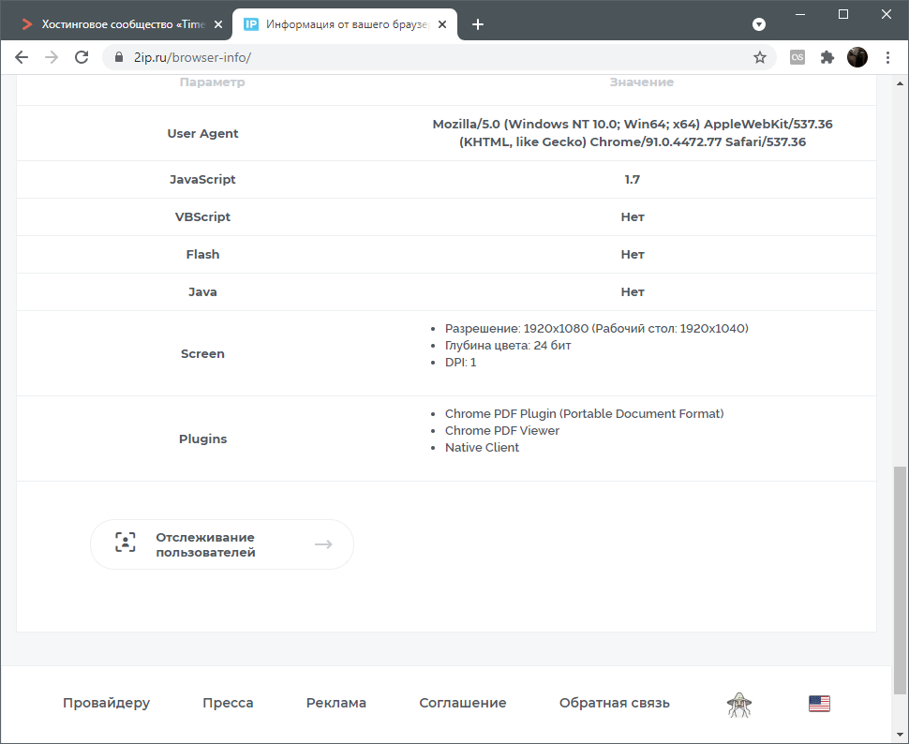Screen dimensions: 909x744
Task: Click the Нет value in the Flash row
Action: pos(633,255)
